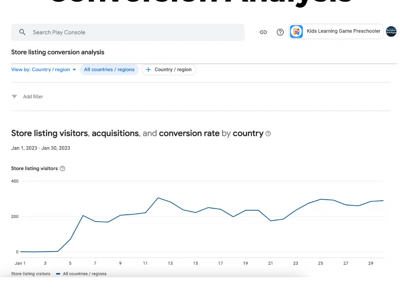The width and height of the screenshot is (400, 300).
Task: Click the Jan 1, 2023 - Jan 30, 2023 date range
Action: point(40,148)
